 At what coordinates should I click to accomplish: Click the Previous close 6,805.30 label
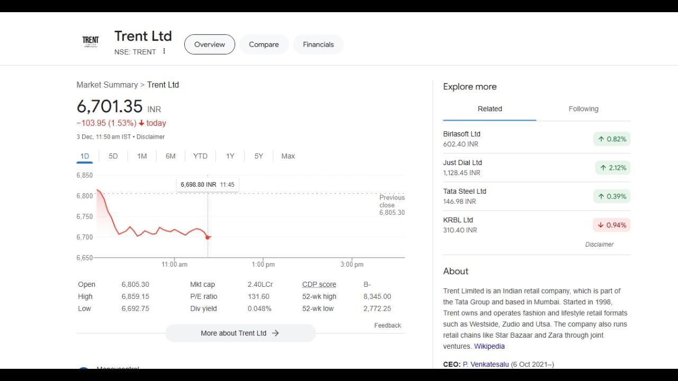(392, 205)
